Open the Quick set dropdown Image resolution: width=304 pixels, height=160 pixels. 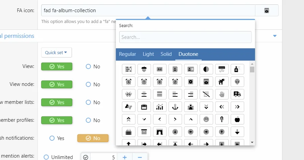point(56,52)
